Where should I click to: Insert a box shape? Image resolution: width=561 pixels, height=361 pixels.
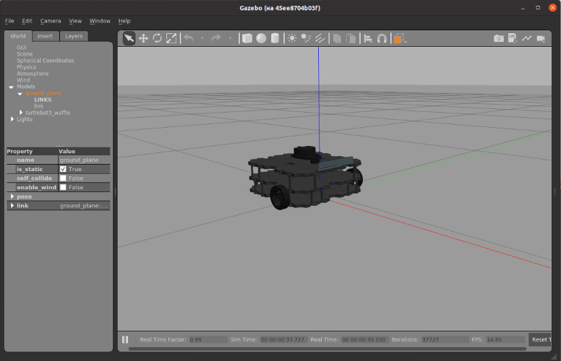coord(247,38)
